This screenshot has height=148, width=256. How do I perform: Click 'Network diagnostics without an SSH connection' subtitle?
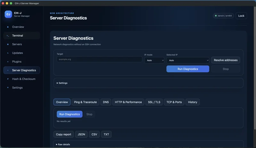(x=77, y=44)
